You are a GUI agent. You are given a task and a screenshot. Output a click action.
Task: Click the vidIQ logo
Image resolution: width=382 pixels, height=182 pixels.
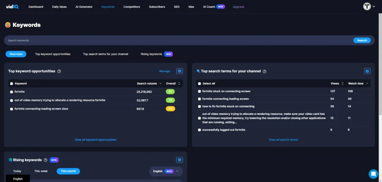click(12, 7)
